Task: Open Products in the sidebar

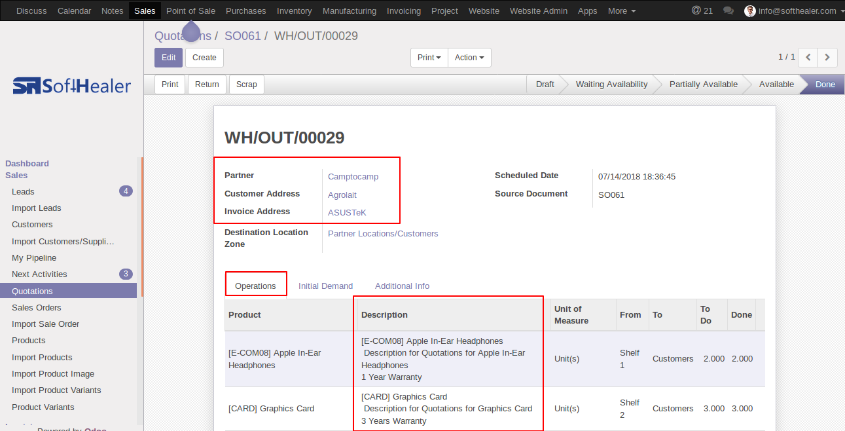Action: pos(69,341)
